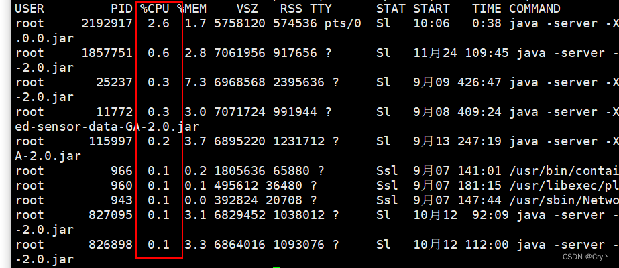Click the TTY column header
Viewport: 619px width, 268px height.
[321, 9]
